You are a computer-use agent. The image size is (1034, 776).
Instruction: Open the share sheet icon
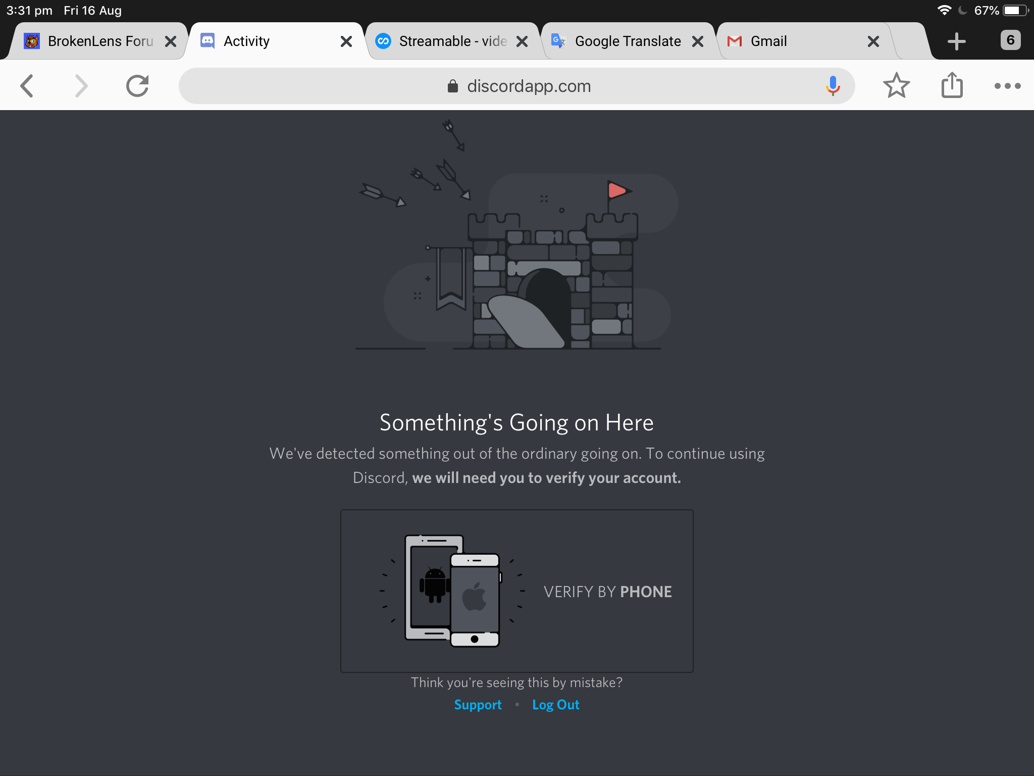point(952,85)
